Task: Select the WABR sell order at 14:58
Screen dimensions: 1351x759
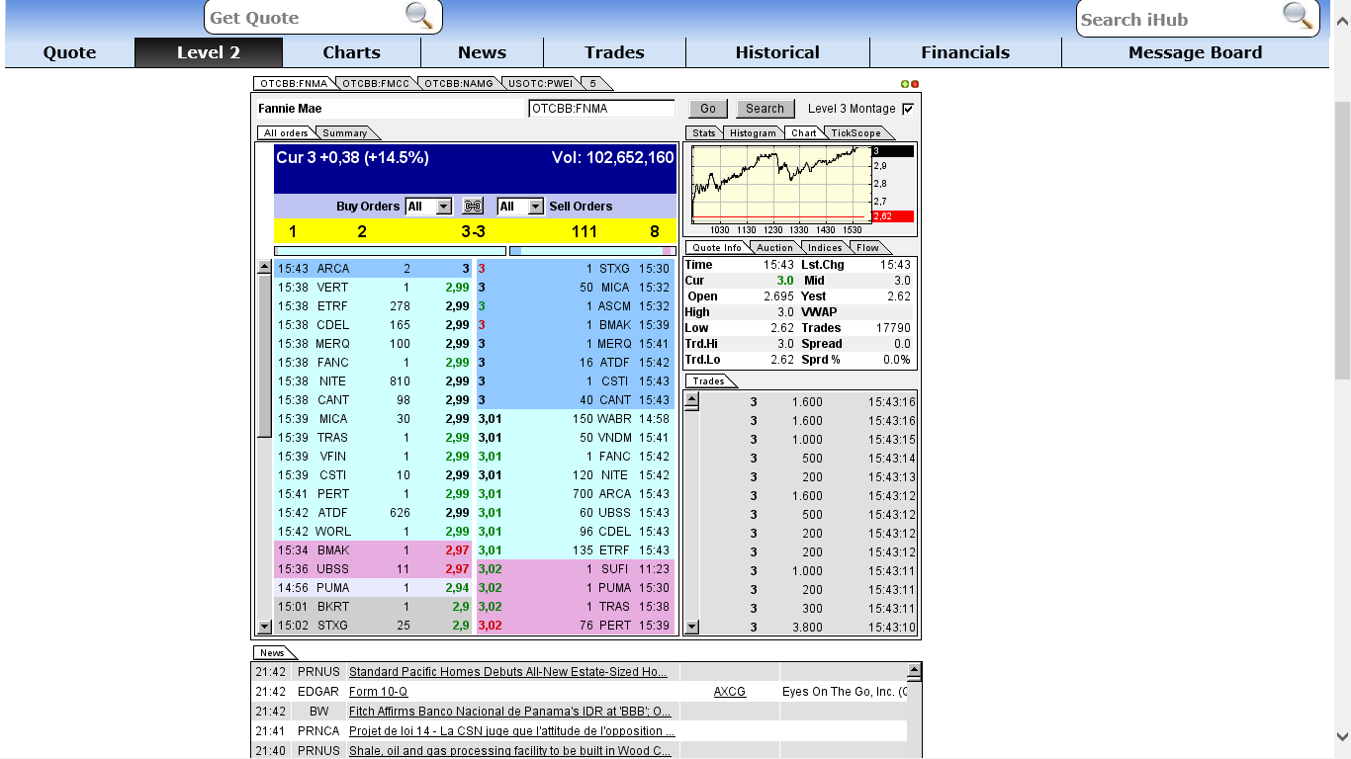Action: coord(576,419)
